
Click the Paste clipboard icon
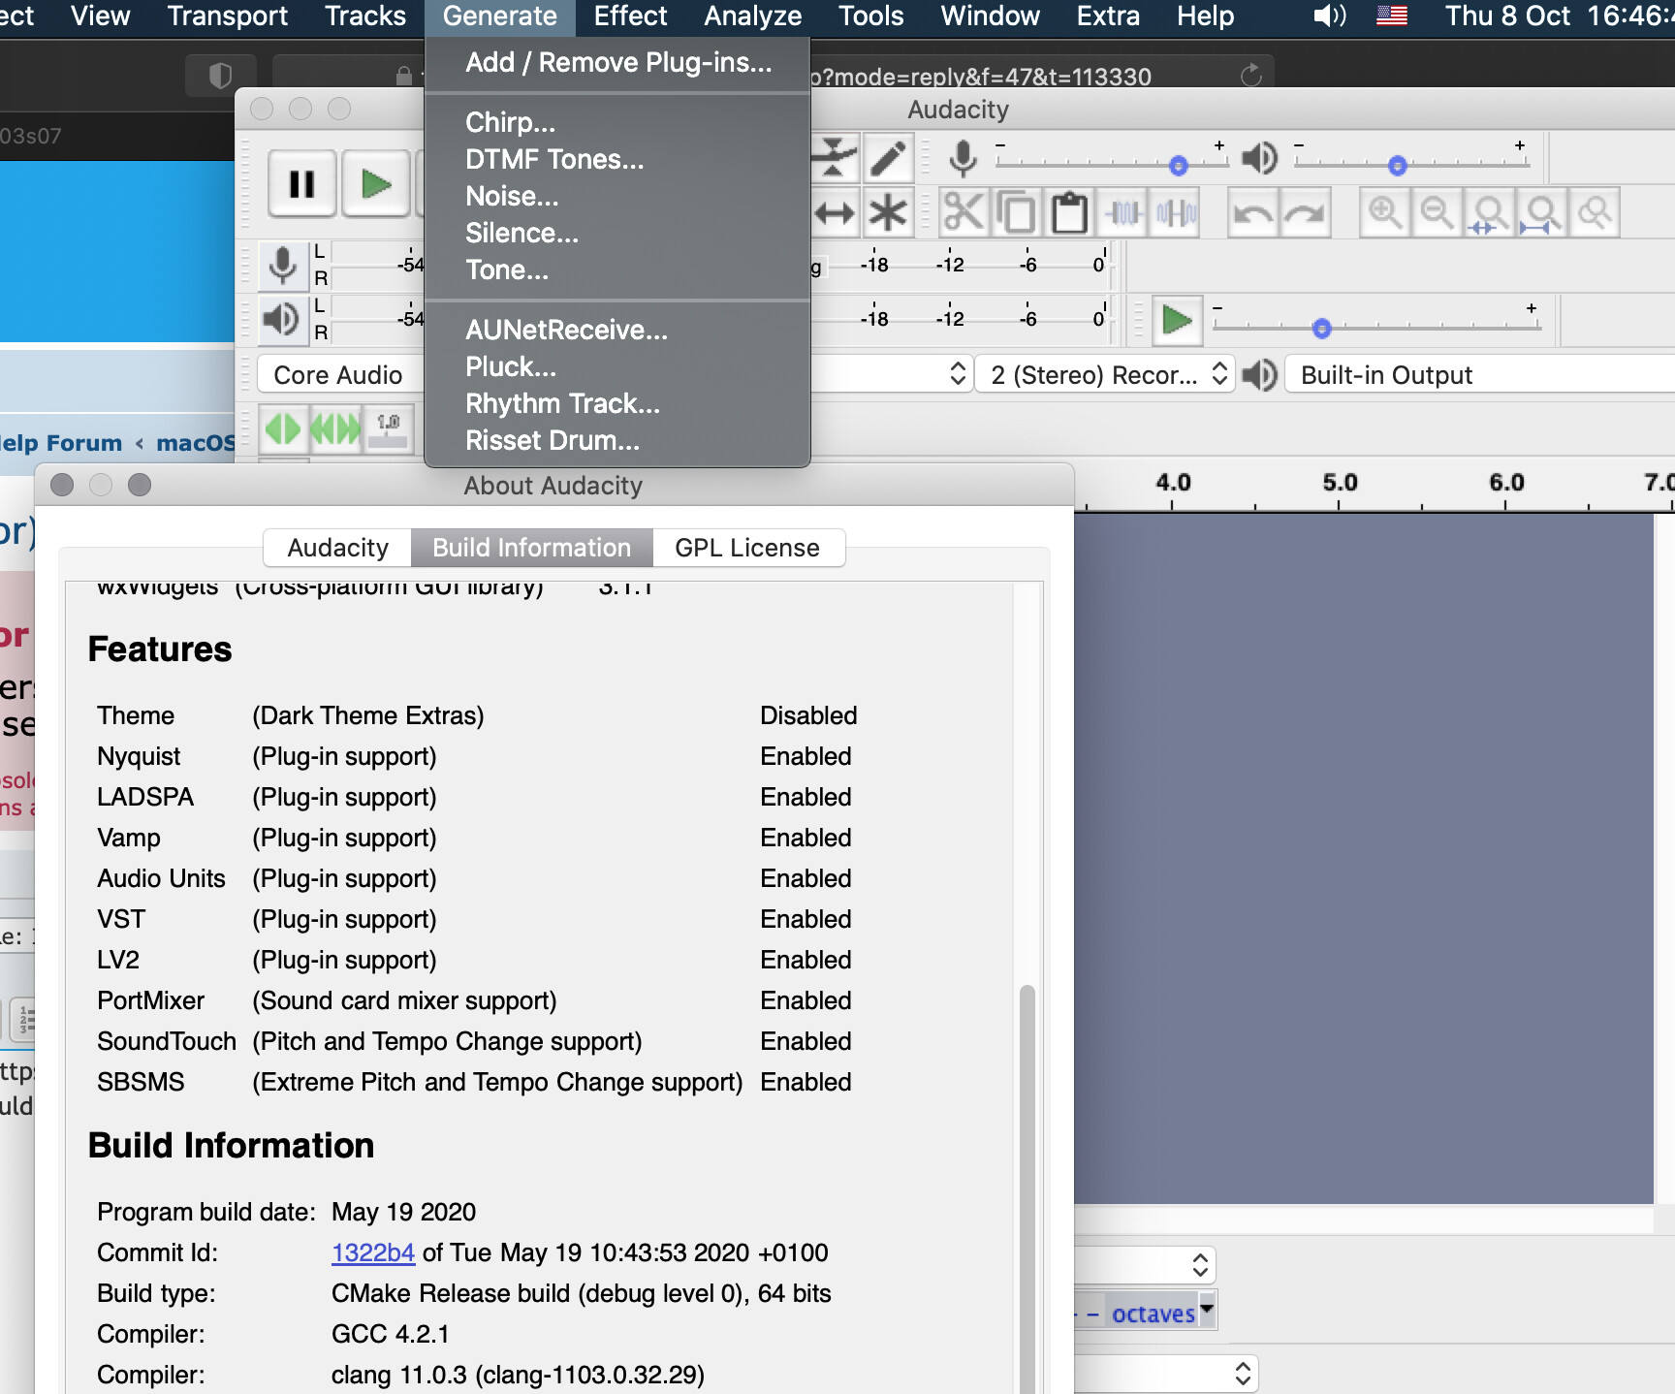click(1070, 212)
